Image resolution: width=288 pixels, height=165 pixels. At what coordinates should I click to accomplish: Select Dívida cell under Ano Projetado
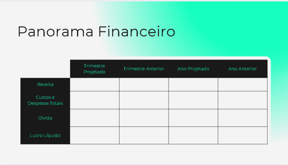(193, 118)
